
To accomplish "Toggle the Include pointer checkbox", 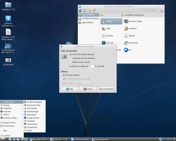I will [64, 75].
